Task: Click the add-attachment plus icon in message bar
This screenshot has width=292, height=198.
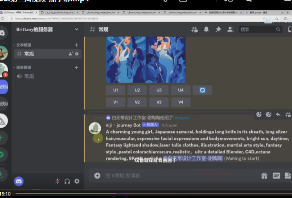Action: click(x=97, y=176)
